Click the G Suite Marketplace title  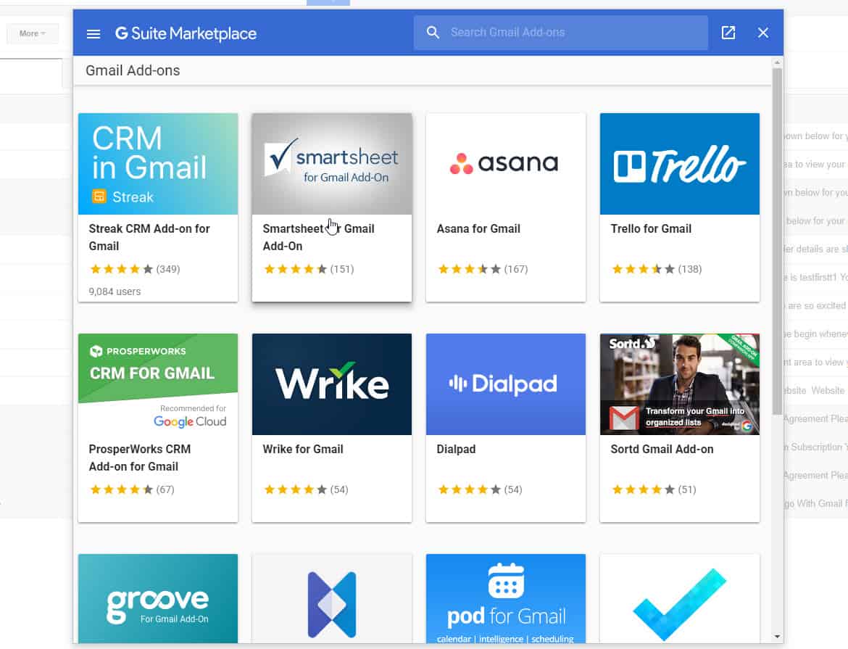186,33
